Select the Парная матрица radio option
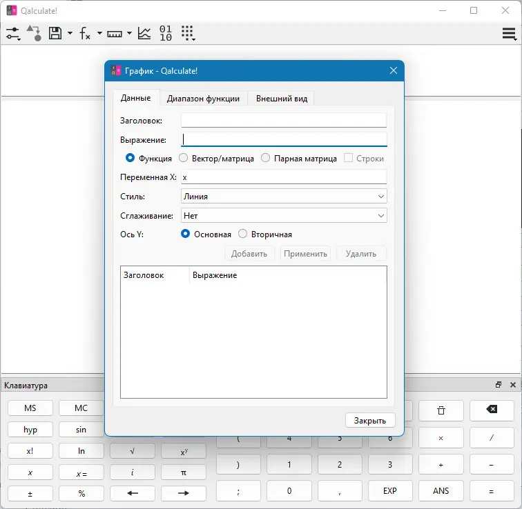 click(265, 158)
